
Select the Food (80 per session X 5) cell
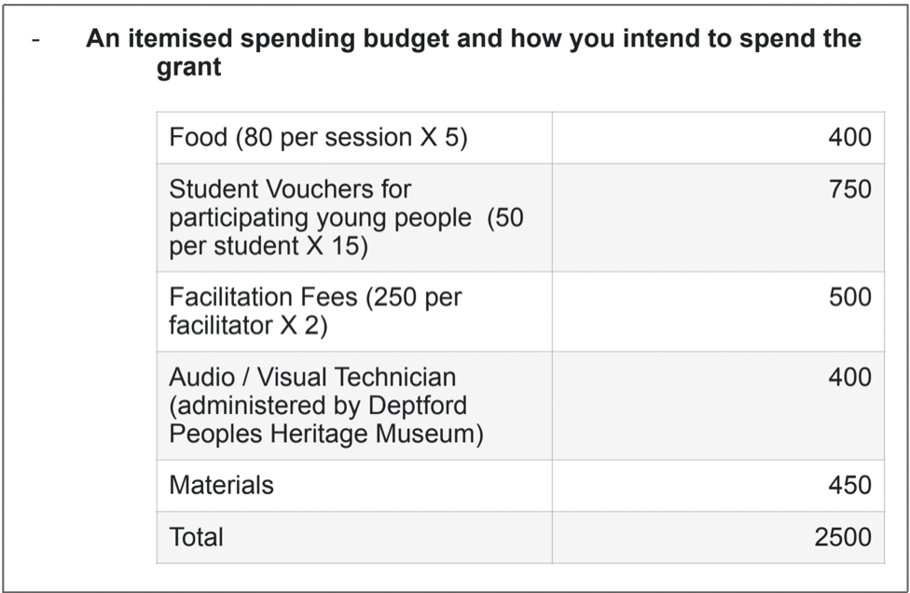354,137
